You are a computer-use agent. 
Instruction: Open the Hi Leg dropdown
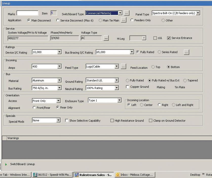(144, 38)
